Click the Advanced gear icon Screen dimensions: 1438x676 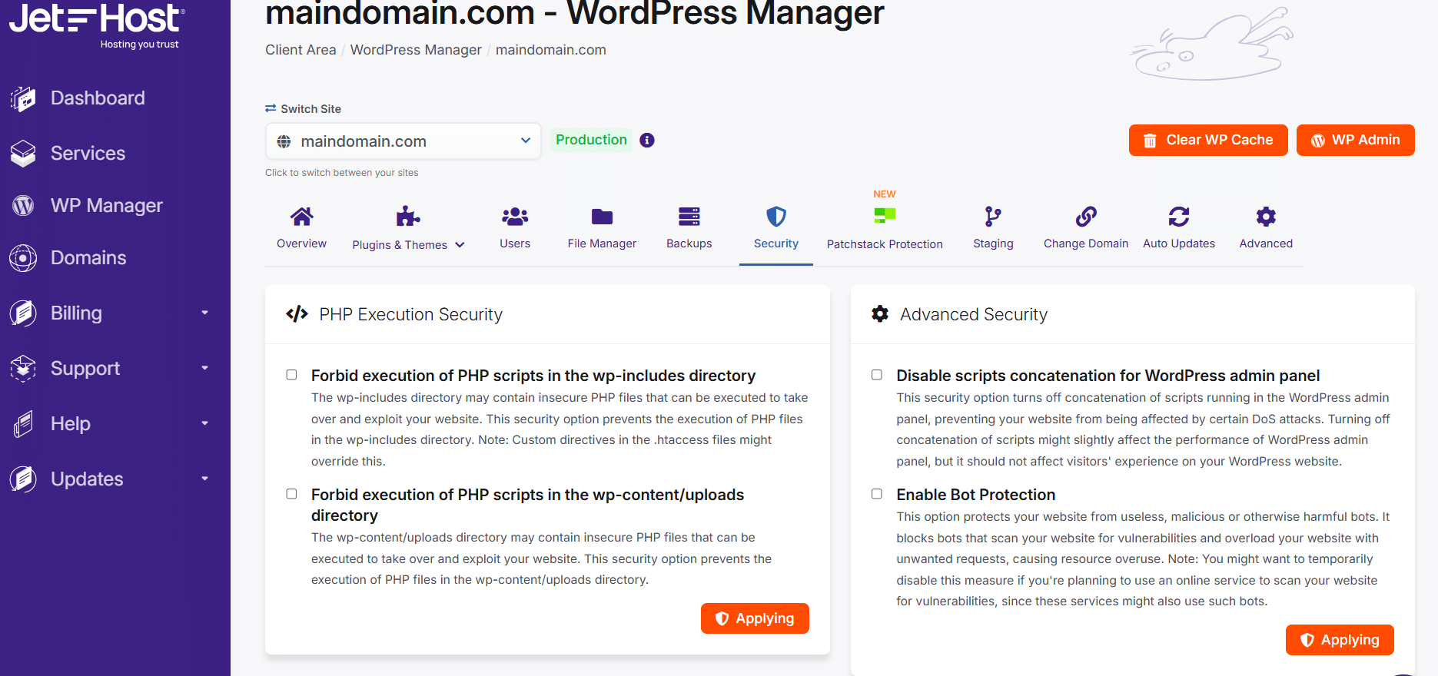[x=1266, y=217]
